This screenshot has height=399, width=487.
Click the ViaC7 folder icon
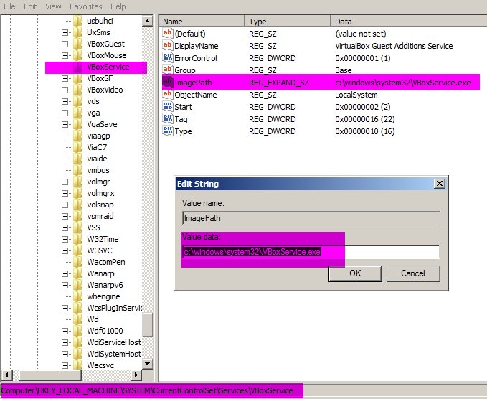[78, 147]
